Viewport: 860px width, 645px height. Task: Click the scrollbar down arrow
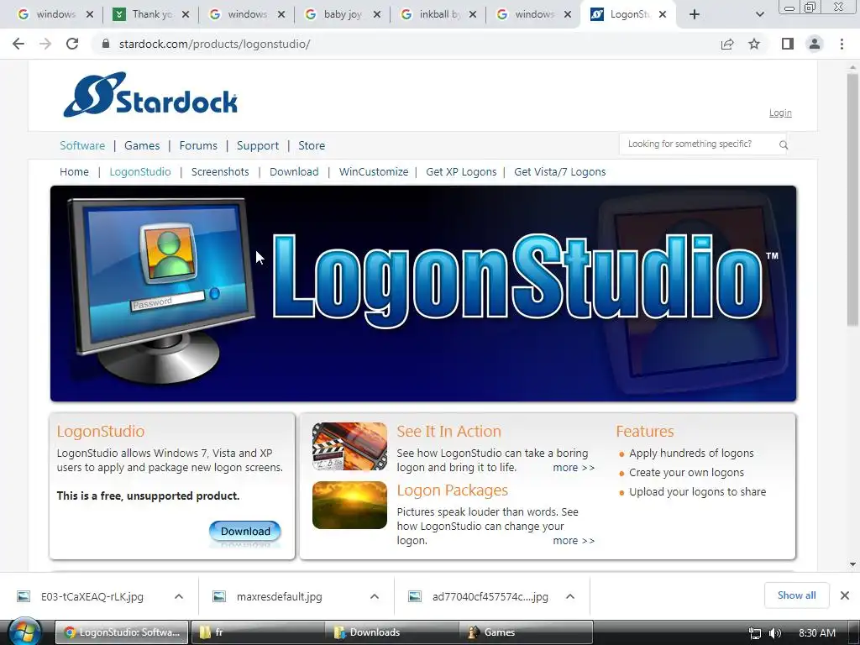click(852, 564)
